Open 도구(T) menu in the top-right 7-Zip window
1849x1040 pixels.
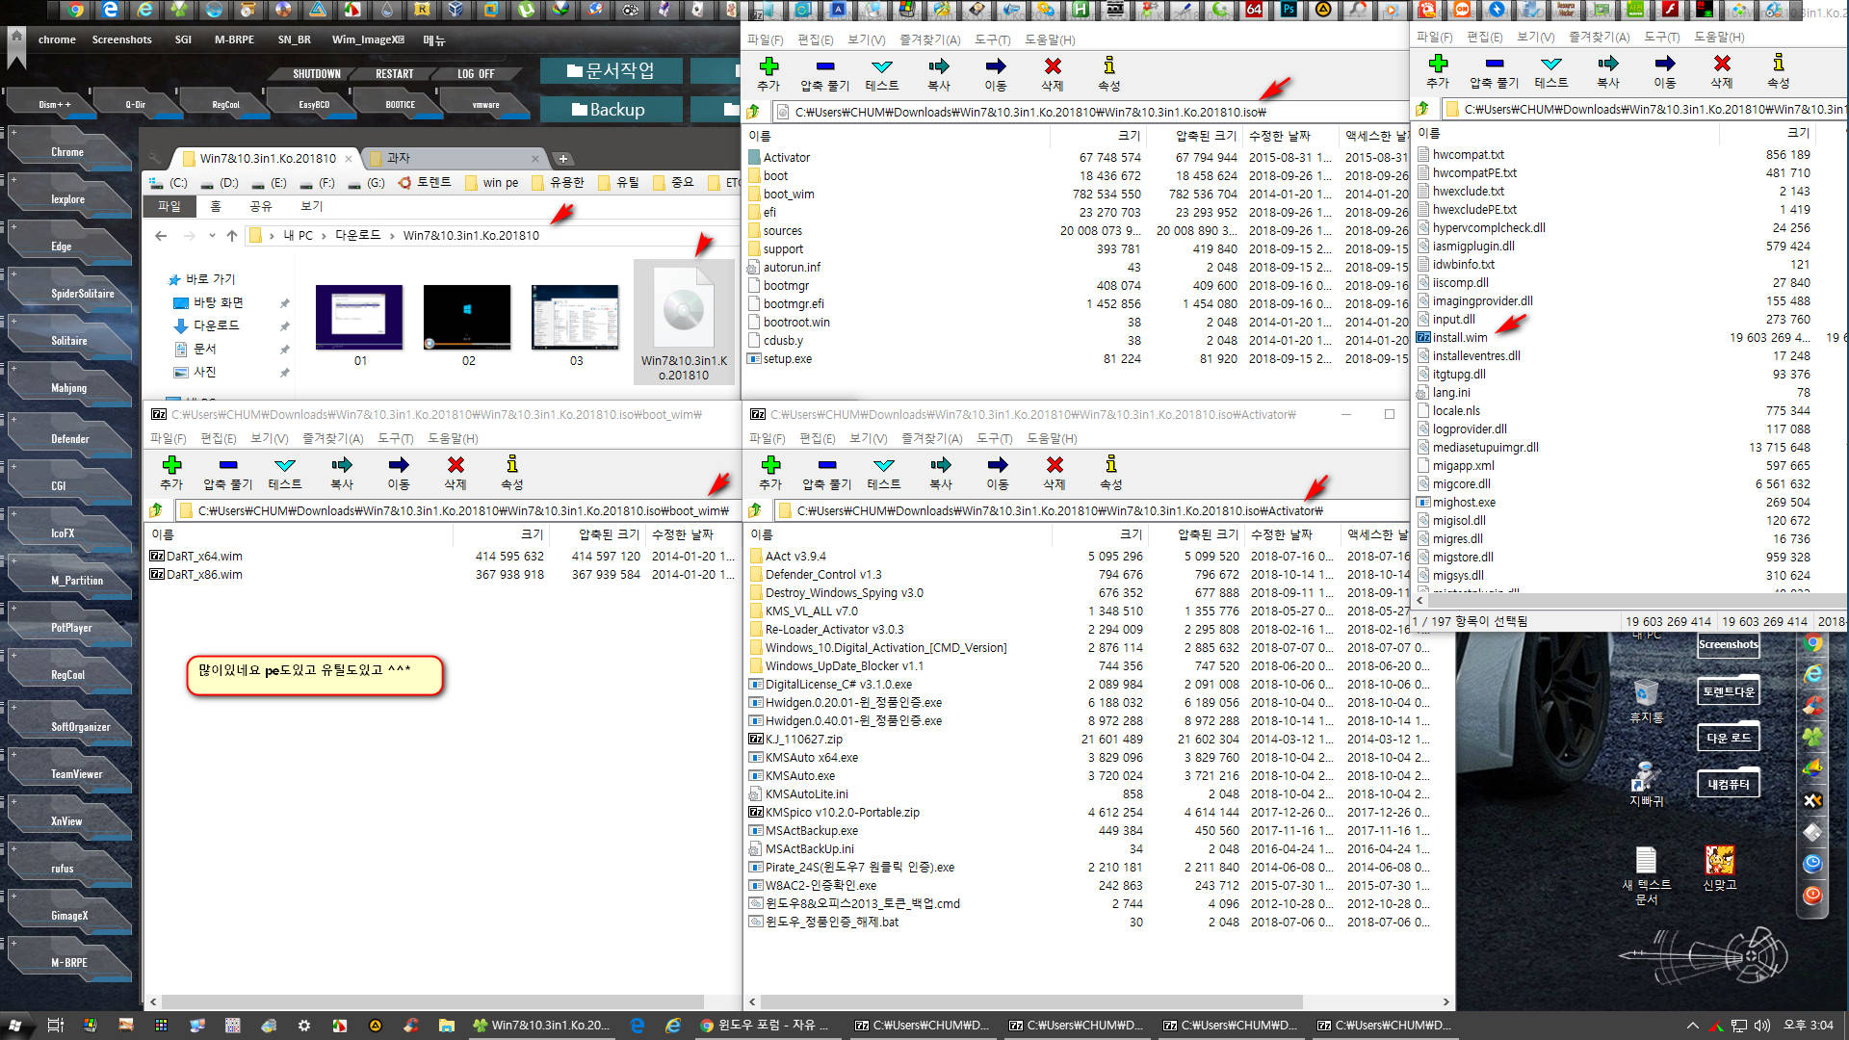[1661, 37]
